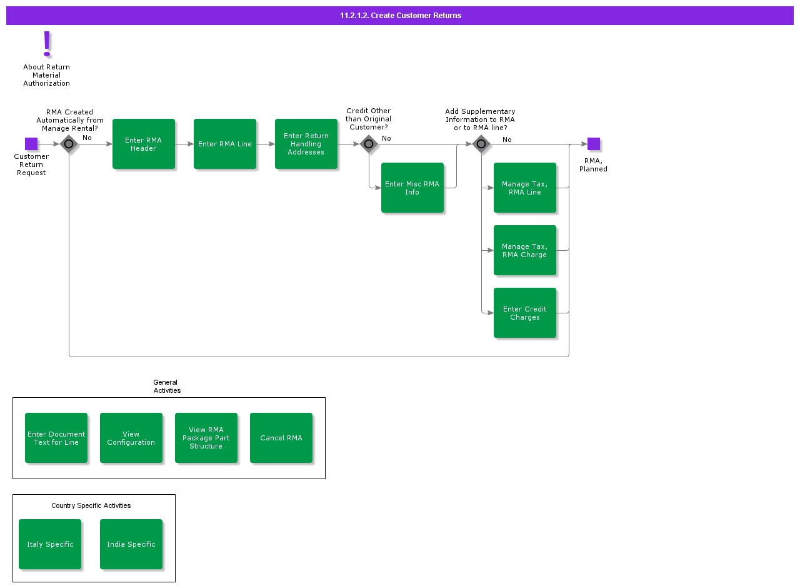Open the Enter RMA Header activity
800x588 pixels.
pos(144,144)
